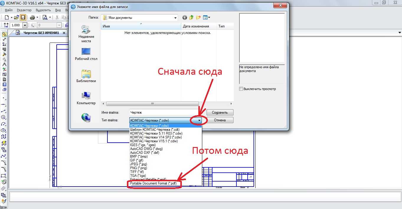Choose Шаблон КОМПАС-Чертежа (*.cdt) file type
The width and height of the screenshot is (402, 209).
click(154, 130)
